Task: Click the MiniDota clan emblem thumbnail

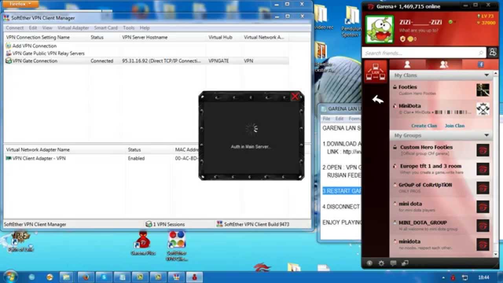Action: 483,108
